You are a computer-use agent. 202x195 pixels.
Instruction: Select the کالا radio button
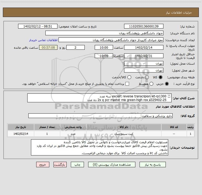pos(161,77)
